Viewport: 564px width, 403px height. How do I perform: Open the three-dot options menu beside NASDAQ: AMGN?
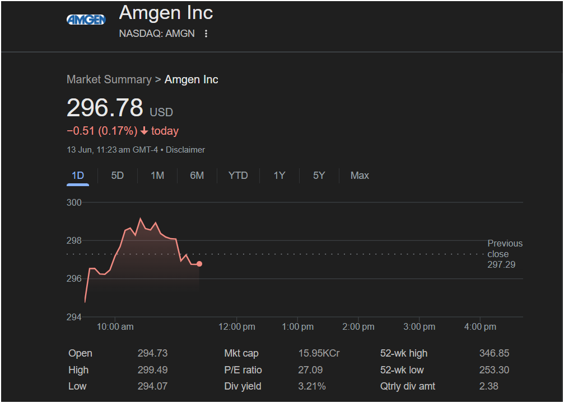point(206,34)
